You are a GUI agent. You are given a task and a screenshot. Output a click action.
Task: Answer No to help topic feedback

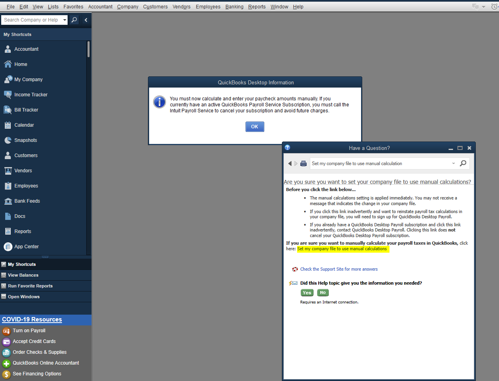[323, 293]
